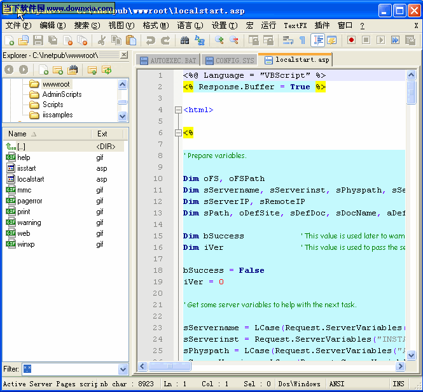Screen dimensions: 423x392
Task: Click the Explorer panel's folder refresh icon
Action: coord(106,69)
